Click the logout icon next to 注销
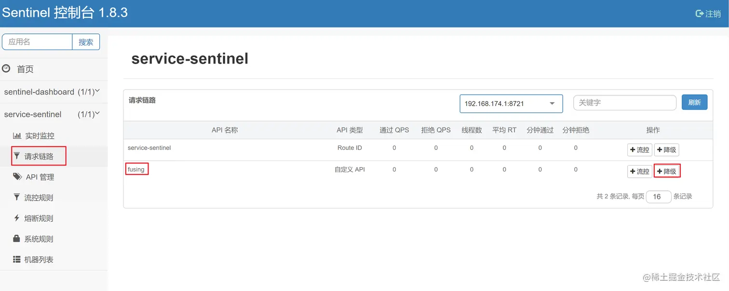 pos(700,13)
